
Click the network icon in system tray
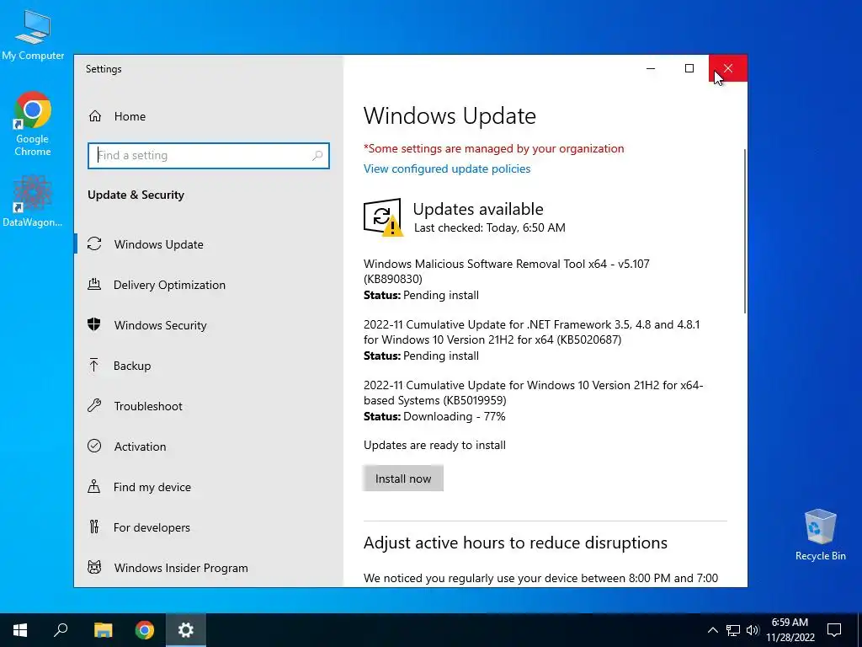click(x=733, y=630)
